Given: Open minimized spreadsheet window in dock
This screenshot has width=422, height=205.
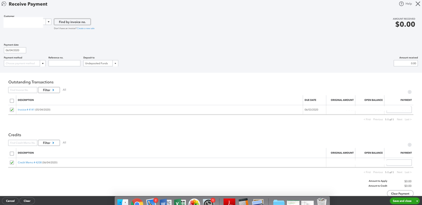Looking at the screenshot, I should 293,202.
